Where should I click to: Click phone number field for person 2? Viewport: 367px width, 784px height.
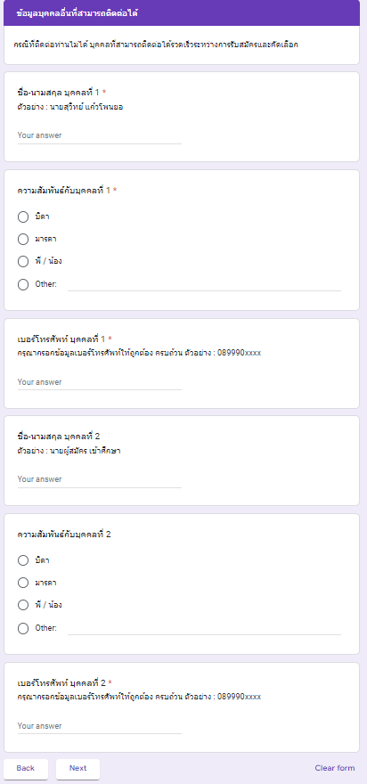100,726
